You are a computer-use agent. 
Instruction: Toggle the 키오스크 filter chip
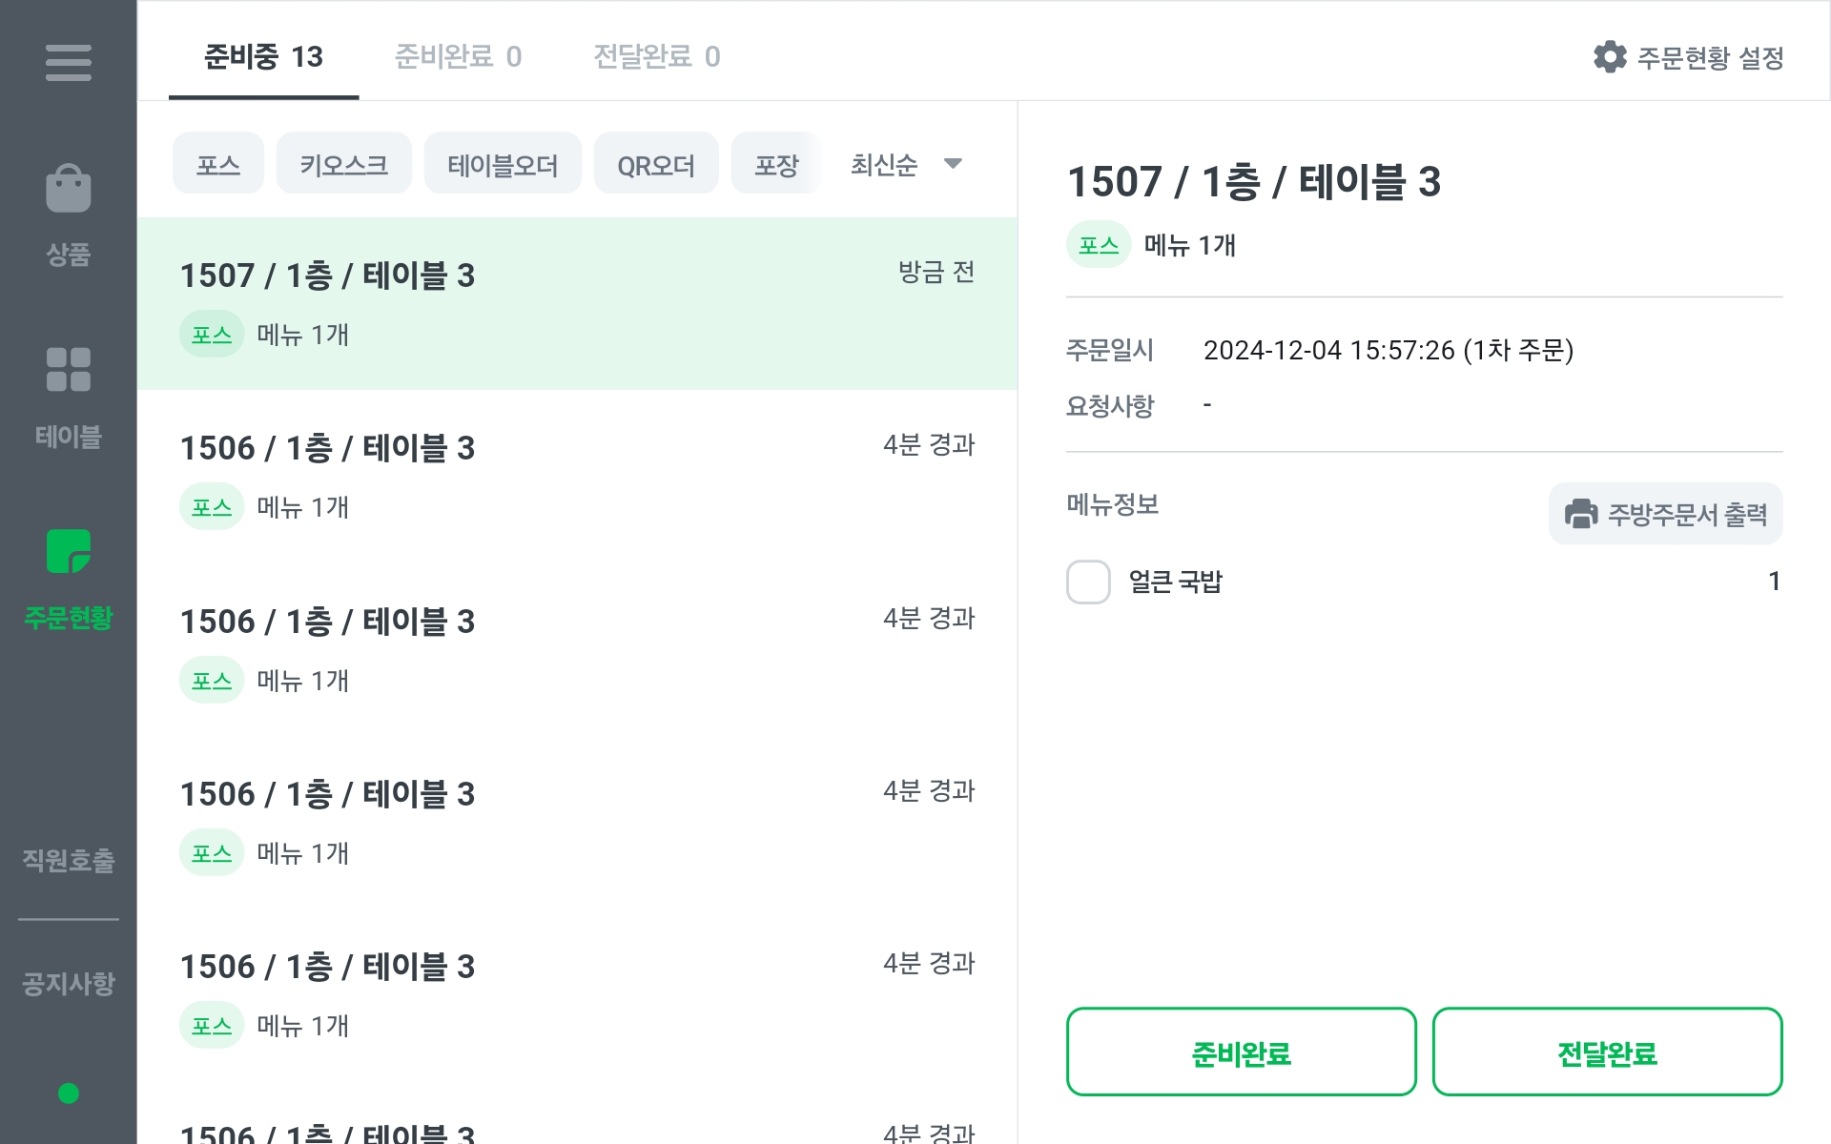click(344, 164)
